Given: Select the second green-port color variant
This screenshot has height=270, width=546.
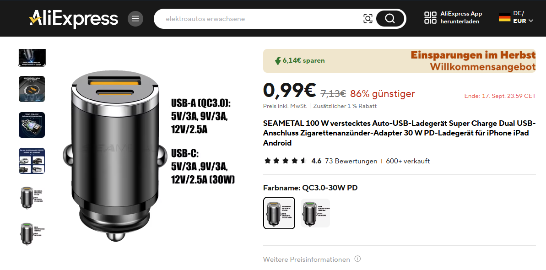Looking at the screenshot, I should tap(315, 213).
